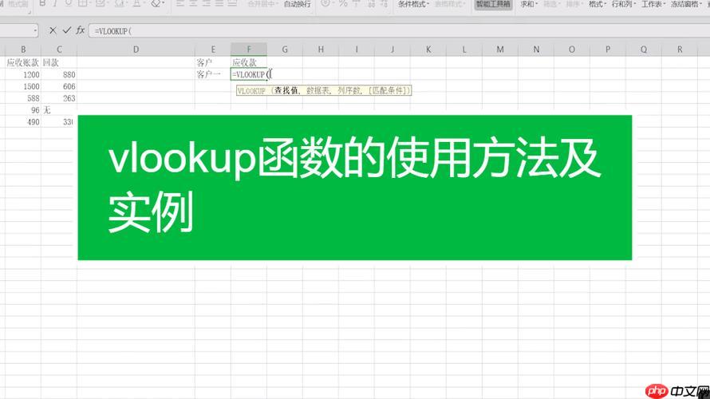The height and width of the screenshot is (399, 710).
Task: Select column R header
Action: coord(680,49)
